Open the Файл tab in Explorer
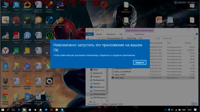 pos(89,34)
